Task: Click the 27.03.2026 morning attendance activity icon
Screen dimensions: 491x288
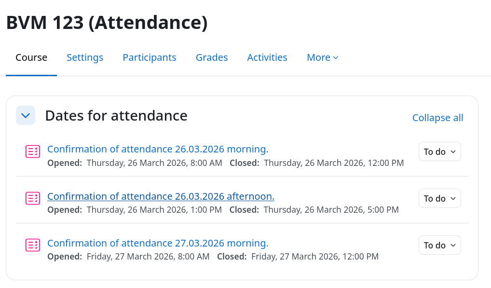Action: pyautogui.click(x=33, y=245)
